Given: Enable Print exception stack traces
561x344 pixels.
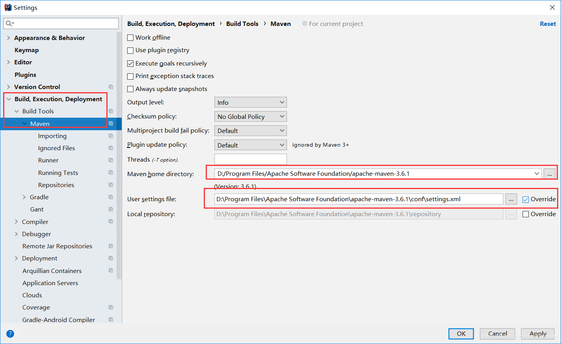Looking at the screenshot, I should click(x=130, y=76).
